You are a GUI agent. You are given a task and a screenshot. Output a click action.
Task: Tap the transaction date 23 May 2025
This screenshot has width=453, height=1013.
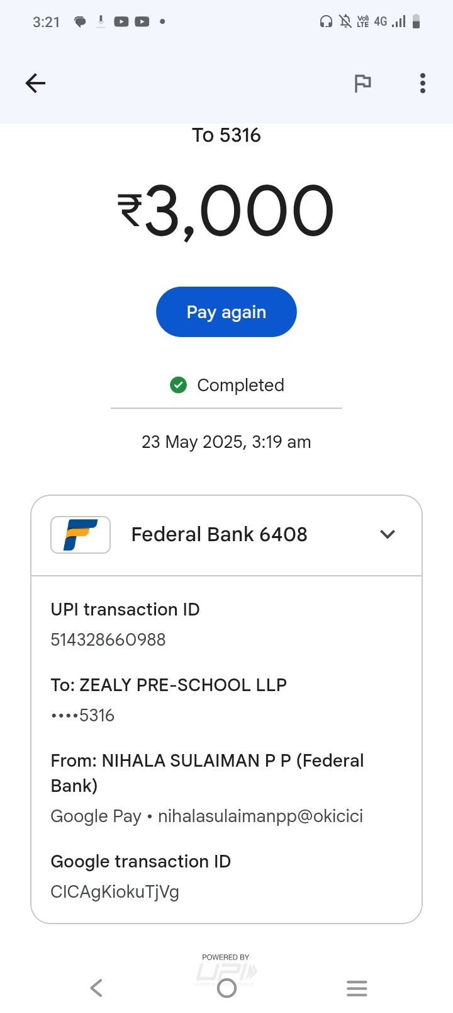click(x=226, y=442)
